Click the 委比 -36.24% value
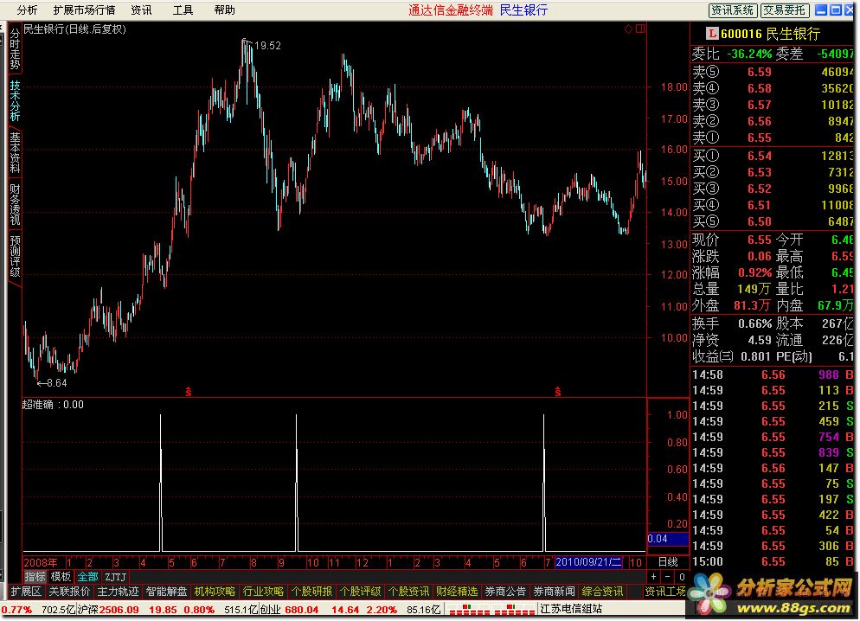The image size is (860, 621). point(749,54)
